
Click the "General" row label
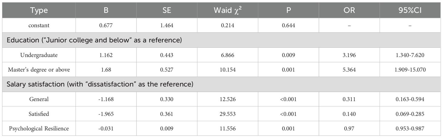coord(39,99)
